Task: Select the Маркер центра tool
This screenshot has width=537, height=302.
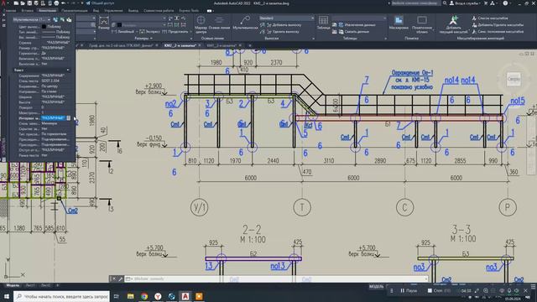Action: pos(201,24)
